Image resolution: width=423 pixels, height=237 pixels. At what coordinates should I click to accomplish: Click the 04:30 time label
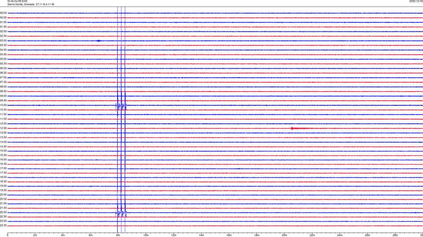pos(3,54)
